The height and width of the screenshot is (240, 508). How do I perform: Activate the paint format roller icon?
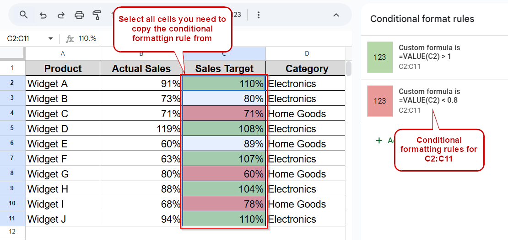tap(97, 15)
